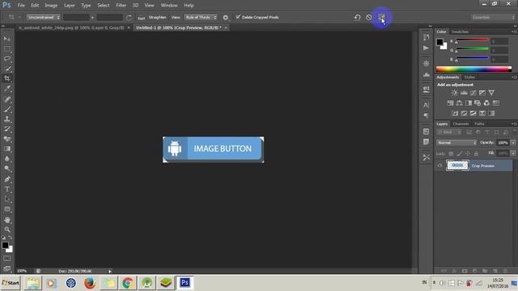
Task: Toggle lock image pixels
Action: pyautogui.click(x=459, y=154)
